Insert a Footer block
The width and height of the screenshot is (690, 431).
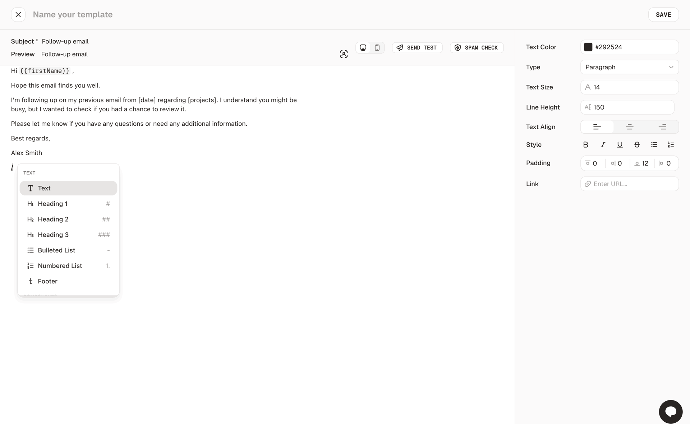point(68,281)
